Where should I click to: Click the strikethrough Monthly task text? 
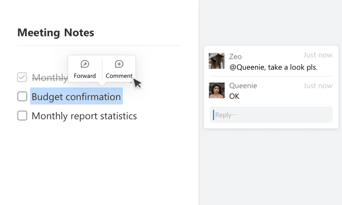point(50,78)
